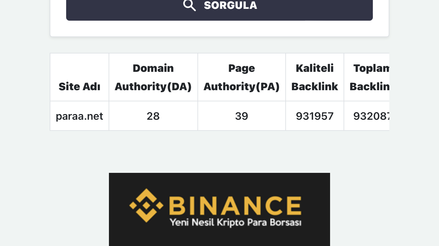The image size is (439, 246).
Task: Click the SORGULA label text
Action: [x=230, y=5]
